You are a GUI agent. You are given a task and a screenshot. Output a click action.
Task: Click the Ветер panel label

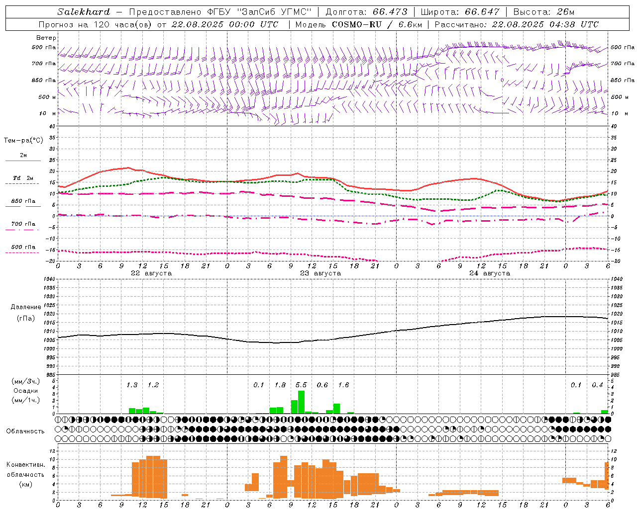point(46,38)
